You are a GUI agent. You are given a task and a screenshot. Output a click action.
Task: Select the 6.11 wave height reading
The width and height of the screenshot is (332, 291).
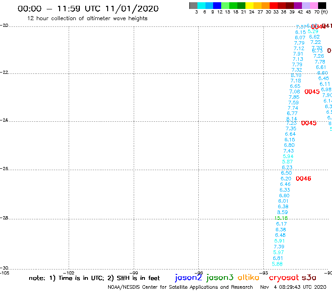point(325,84)
